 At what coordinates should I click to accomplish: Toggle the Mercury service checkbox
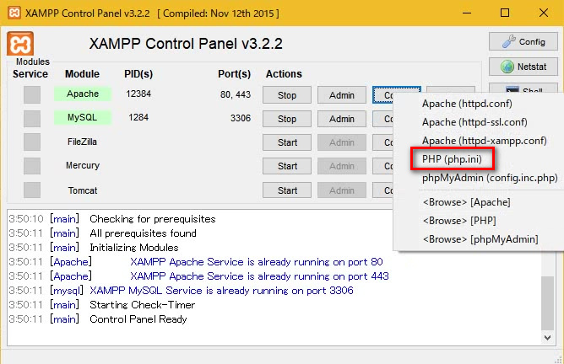coord(31,166)
